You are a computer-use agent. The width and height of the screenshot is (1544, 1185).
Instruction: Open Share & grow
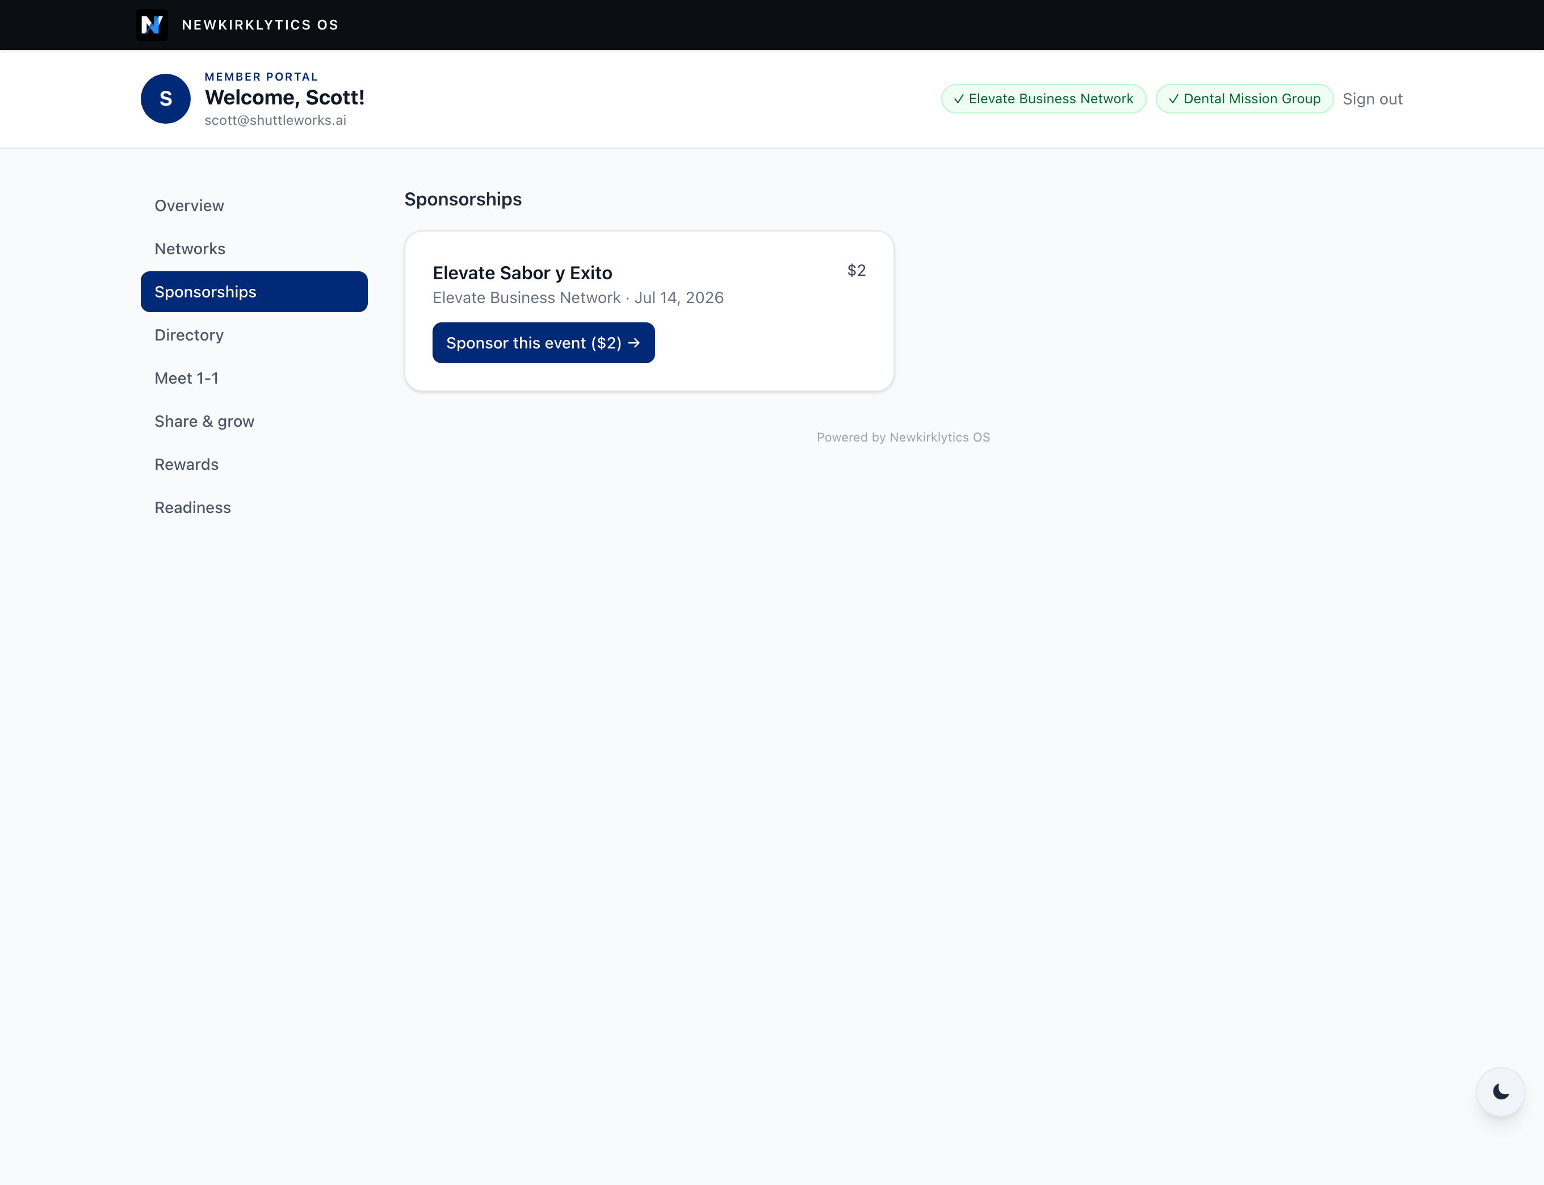tap(254, 421)
